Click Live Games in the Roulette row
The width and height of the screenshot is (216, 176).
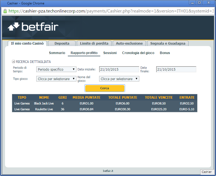22,109
